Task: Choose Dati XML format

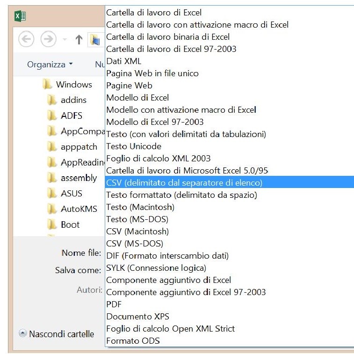Action: pyautogui.click(x=230, y=61)
